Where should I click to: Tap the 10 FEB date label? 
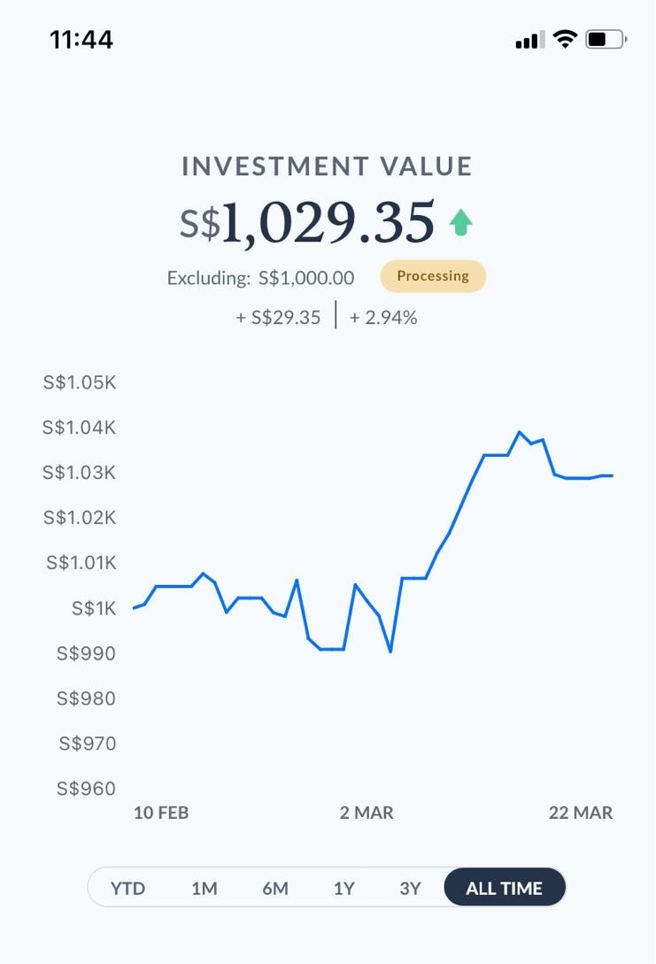(x=161, y=813)
